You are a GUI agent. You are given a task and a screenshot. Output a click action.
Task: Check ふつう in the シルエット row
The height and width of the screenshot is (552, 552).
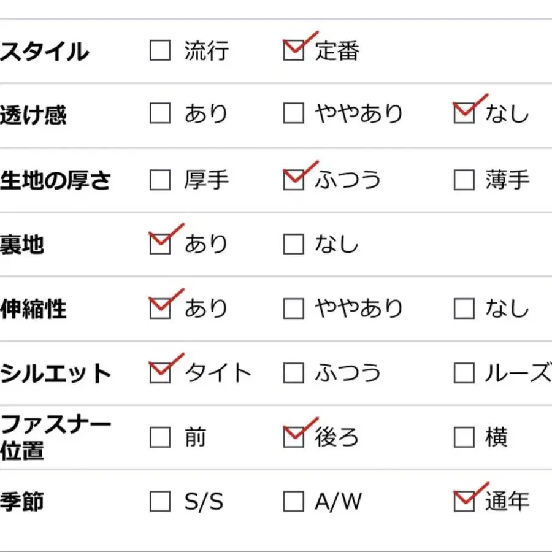(x=294, y=373)
